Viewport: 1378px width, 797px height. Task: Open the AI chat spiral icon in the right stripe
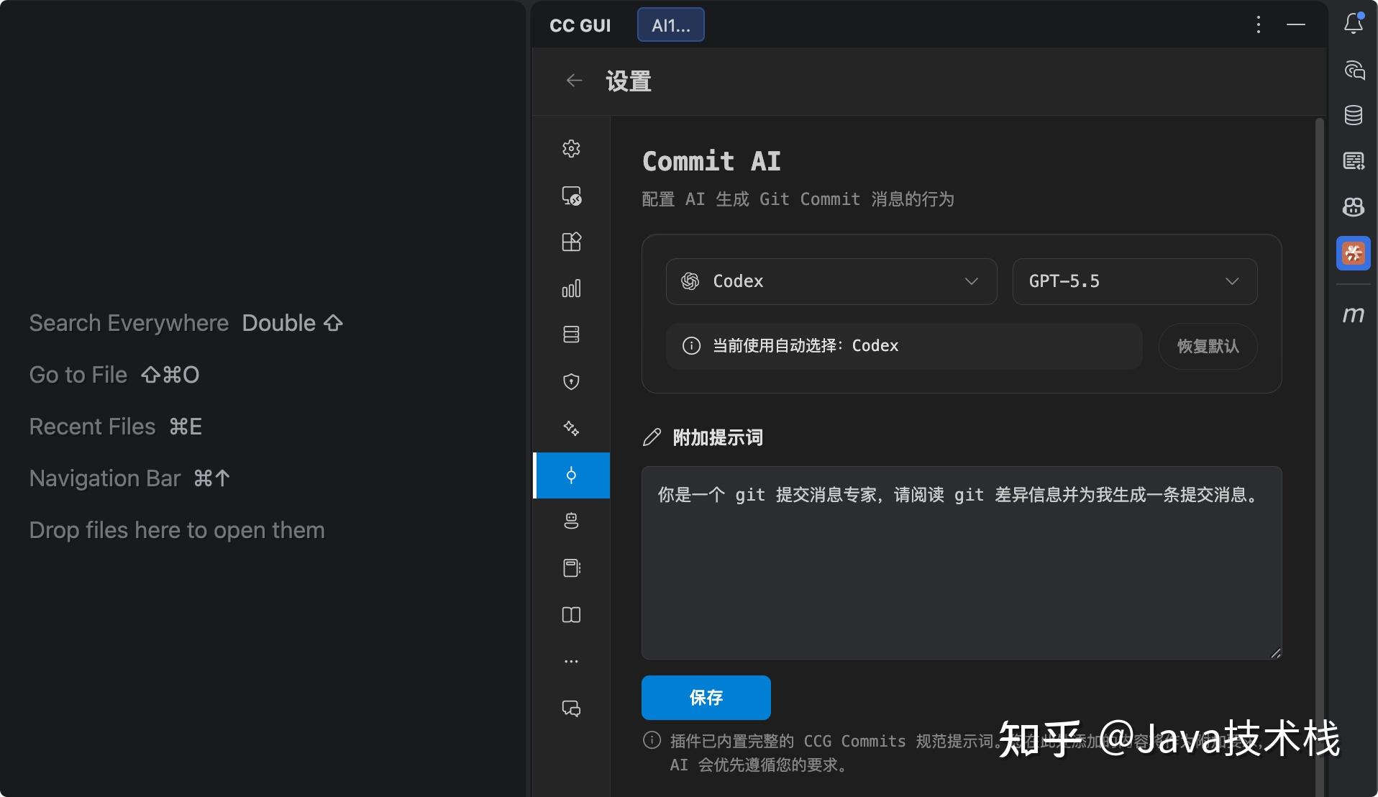(x=1354, y=70)
